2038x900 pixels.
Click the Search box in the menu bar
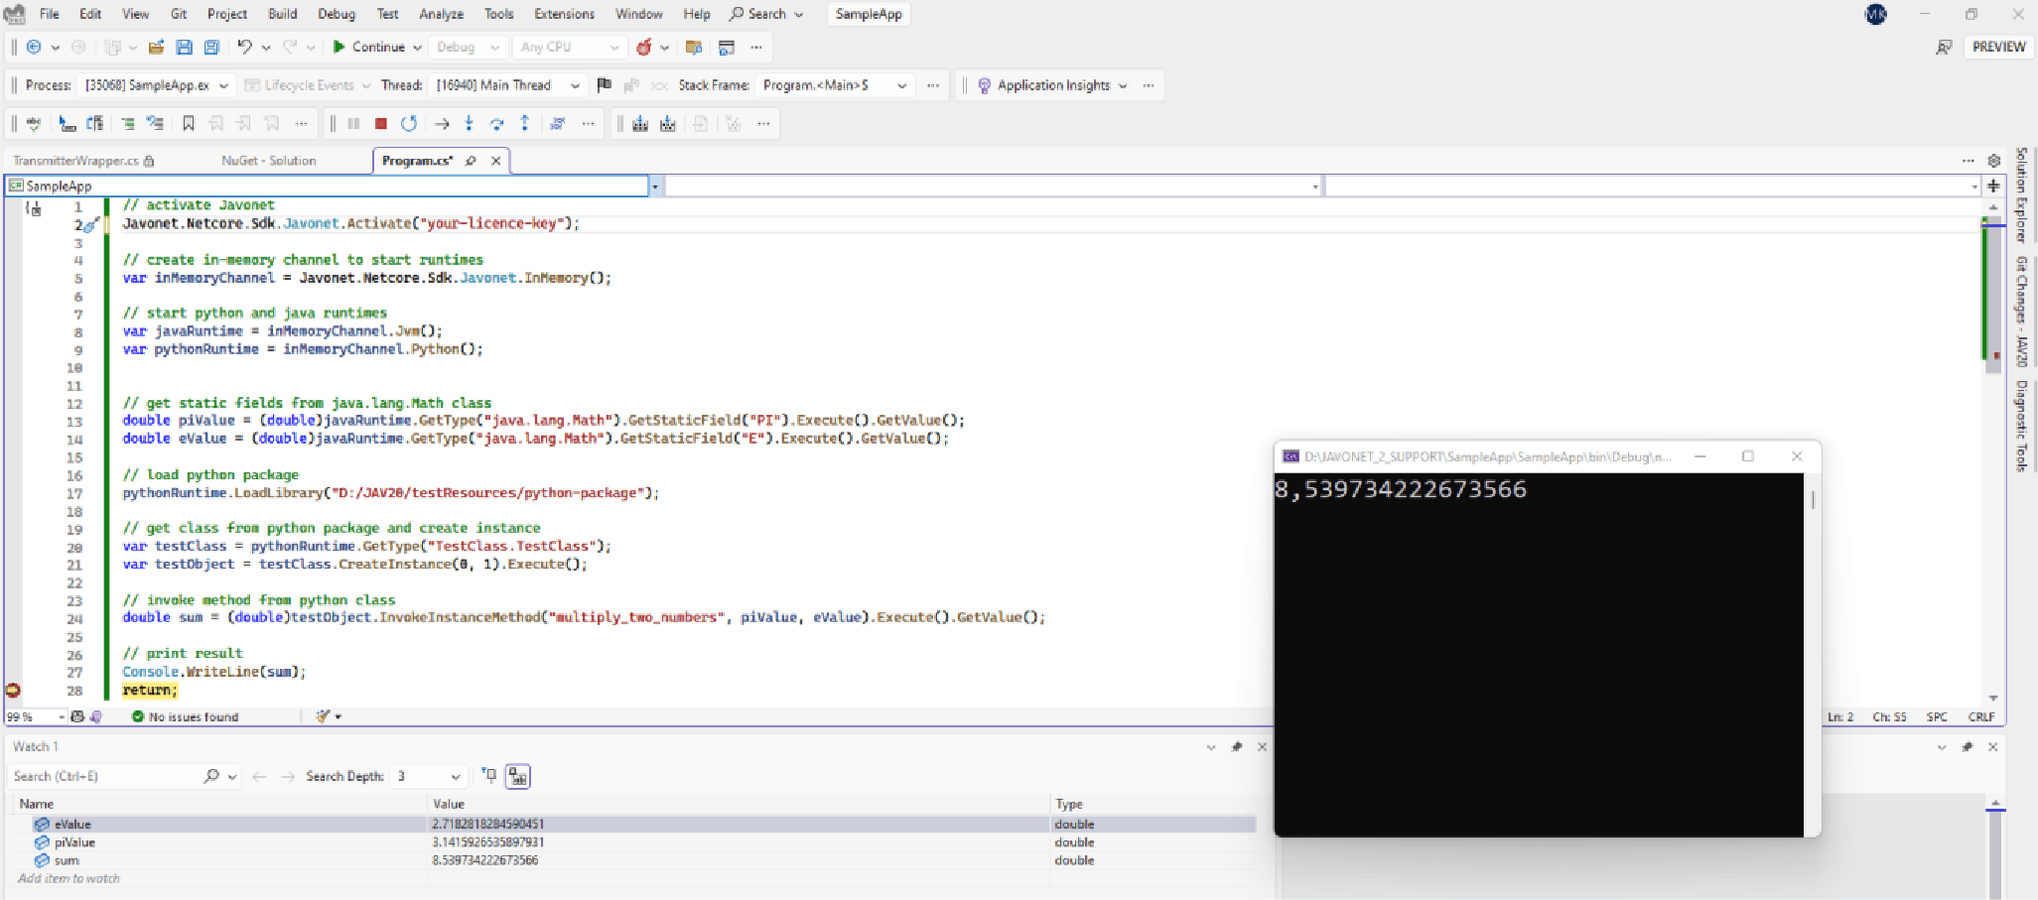click(765, 14)
